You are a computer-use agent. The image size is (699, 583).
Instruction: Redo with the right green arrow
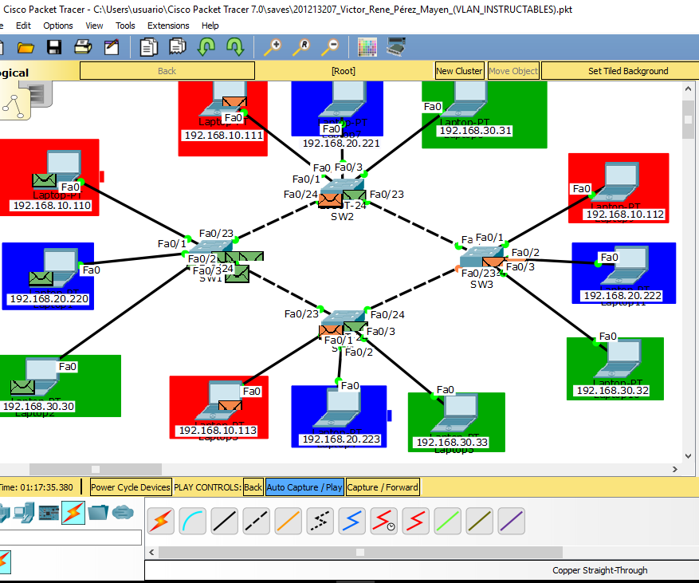235,47
